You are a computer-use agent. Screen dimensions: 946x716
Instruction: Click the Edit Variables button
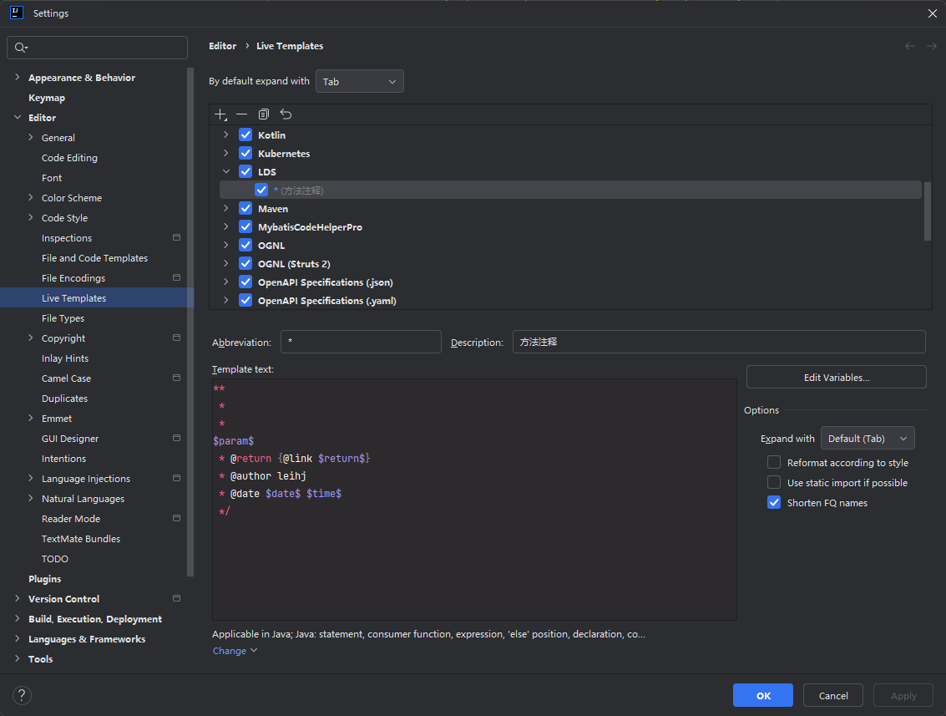(x=836, y=378)
